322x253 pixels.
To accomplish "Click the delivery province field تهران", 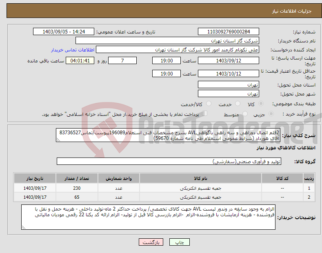I will pos(229,84).
